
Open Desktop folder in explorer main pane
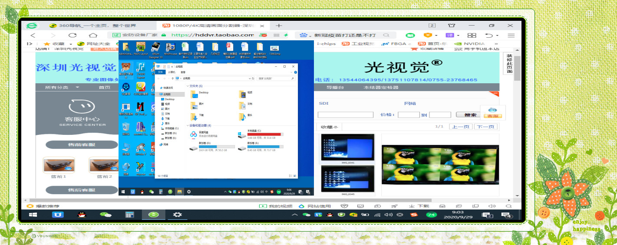coord(200,93)
